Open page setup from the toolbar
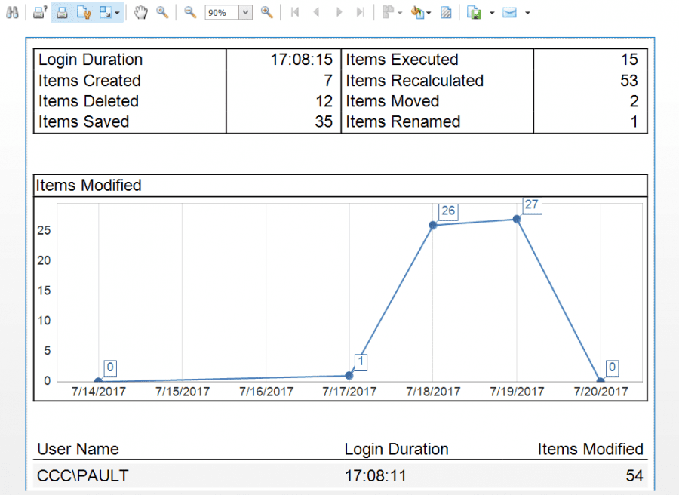The height and width of the screenshot is (495, 679). pos(83,12)
